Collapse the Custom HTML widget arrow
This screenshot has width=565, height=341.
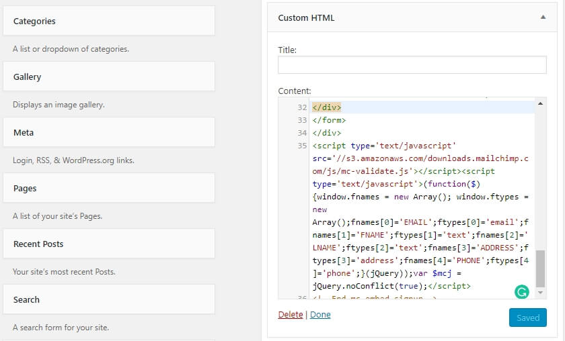543,17
